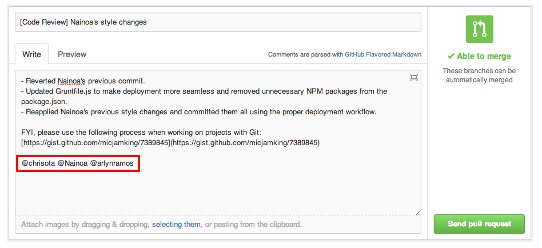Click the green checkmark beside Able to merge
The width and height of the screenshot is (542, 248).
(x=451, y=56)
